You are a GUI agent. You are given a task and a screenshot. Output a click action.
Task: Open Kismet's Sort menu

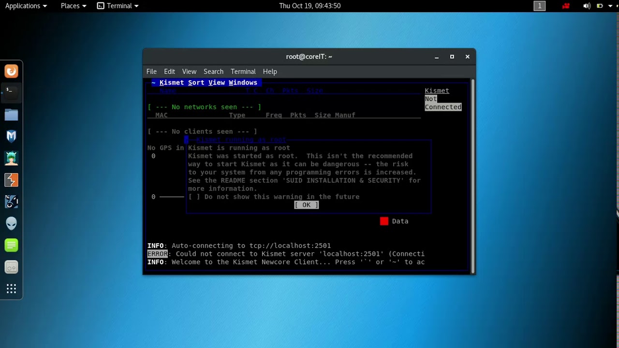(x=196, y=83)
